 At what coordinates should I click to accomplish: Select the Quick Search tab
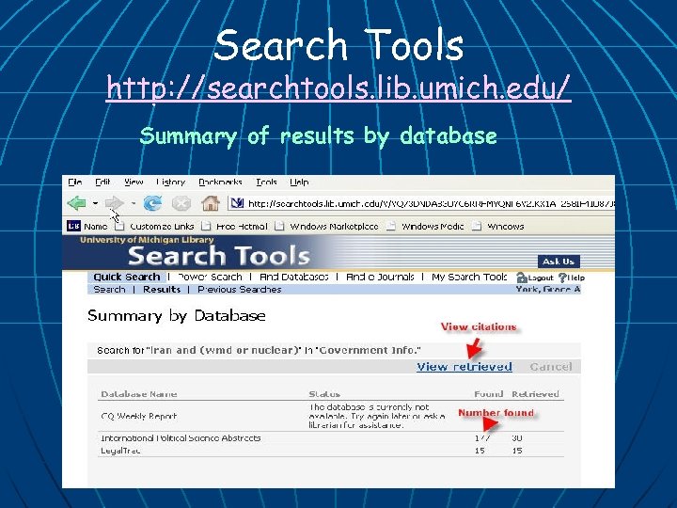coord(127,277)
